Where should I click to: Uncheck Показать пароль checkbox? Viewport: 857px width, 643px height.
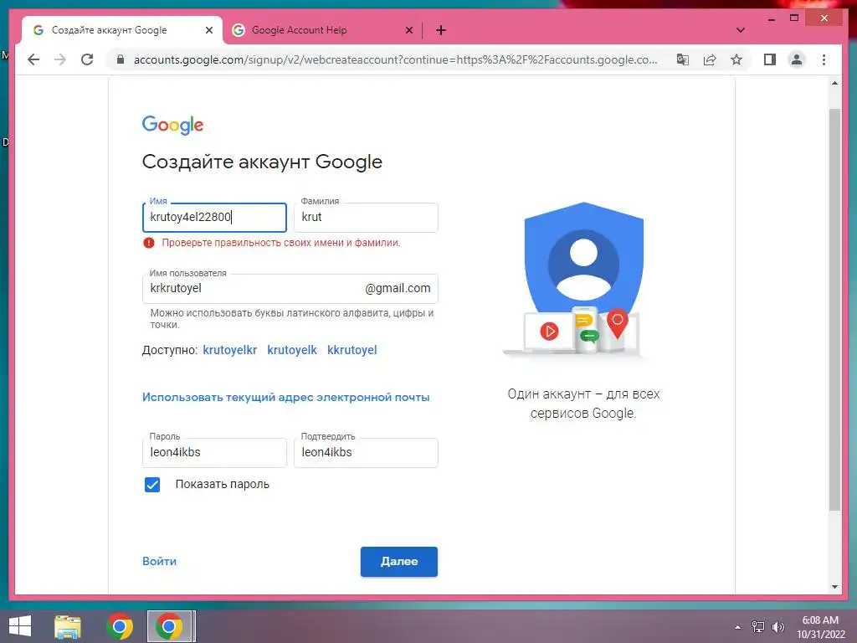coord(152,485)
